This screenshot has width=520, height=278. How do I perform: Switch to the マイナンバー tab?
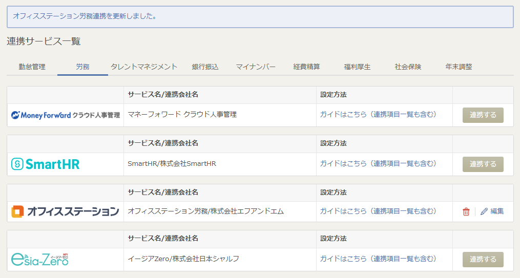[x=256, y=67]
